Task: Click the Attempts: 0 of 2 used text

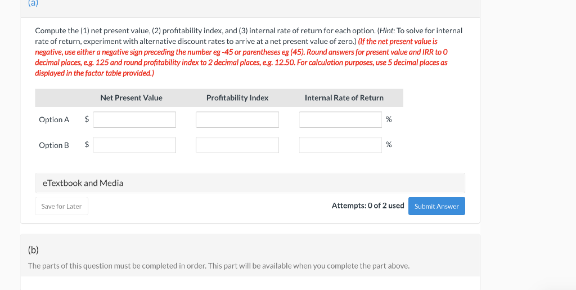Action: [368, 206]
